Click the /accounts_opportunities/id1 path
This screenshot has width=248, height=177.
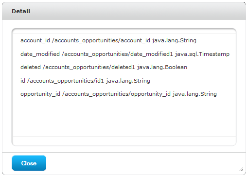tap(66, 81)
